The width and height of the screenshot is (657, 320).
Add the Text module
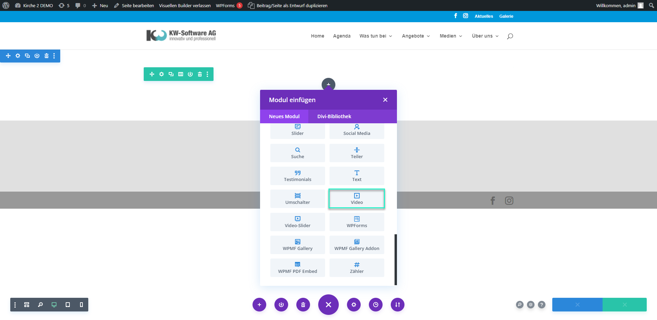pos(357,176)
